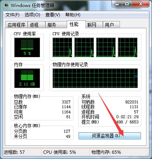Select the third CPU core history graph
The height and width of the screenshot is (159, 152).
[106, 47]
